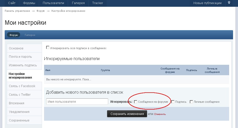The height and width of the screenshot is (128, 238).
Task: Click the Личные сообщения column header
Action: coord(212,70)
